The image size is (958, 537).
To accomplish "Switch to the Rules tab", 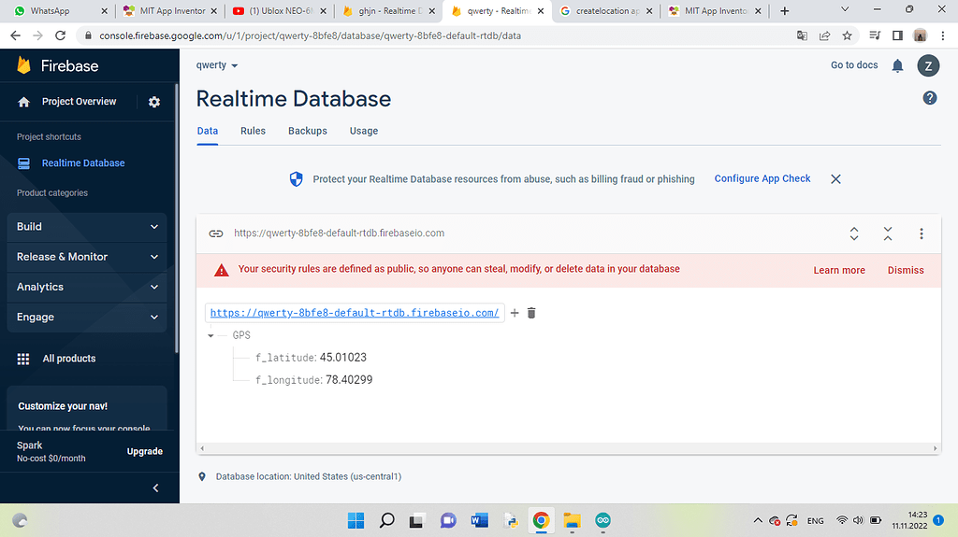I will pos(253,131).
